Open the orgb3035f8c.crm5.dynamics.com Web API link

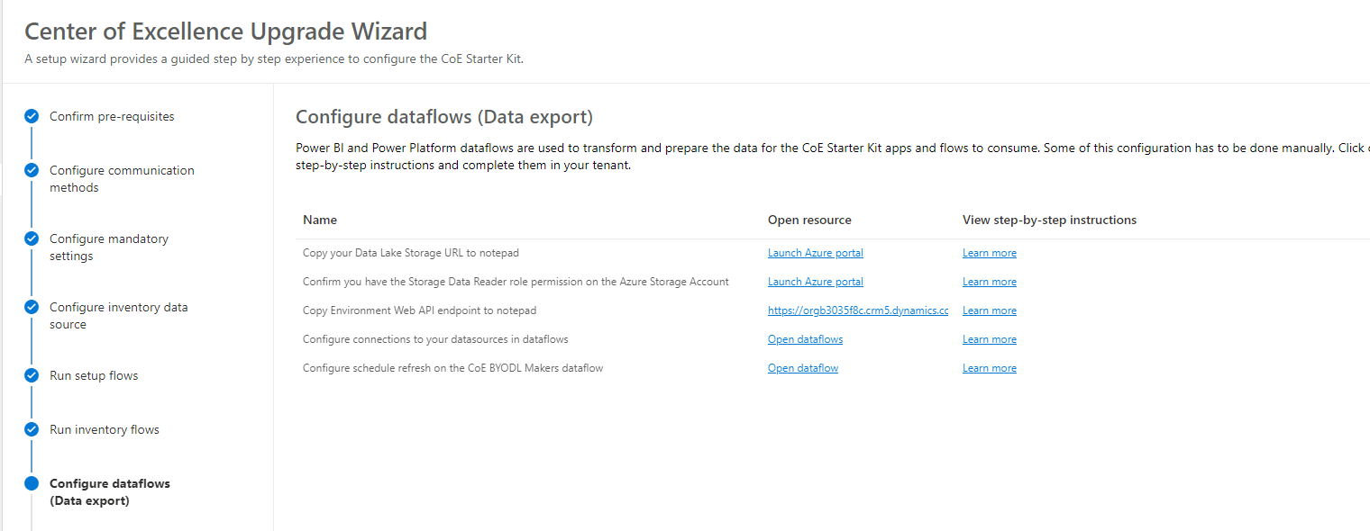pyautogui.click(x=858, y=310)
